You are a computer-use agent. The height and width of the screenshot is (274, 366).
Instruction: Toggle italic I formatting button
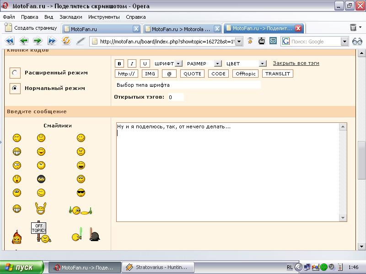[x=132, y=63]
